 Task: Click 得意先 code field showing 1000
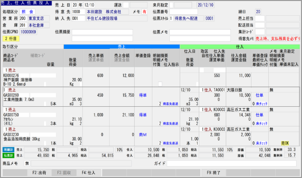(78, 12)
